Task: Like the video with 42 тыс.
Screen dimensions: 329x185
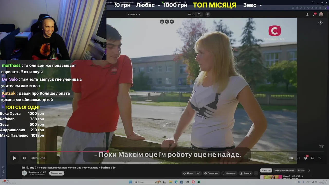Action: 188,173
